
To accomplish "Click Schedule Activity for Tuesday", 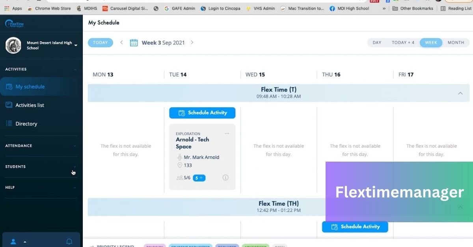I will point(202,113).
